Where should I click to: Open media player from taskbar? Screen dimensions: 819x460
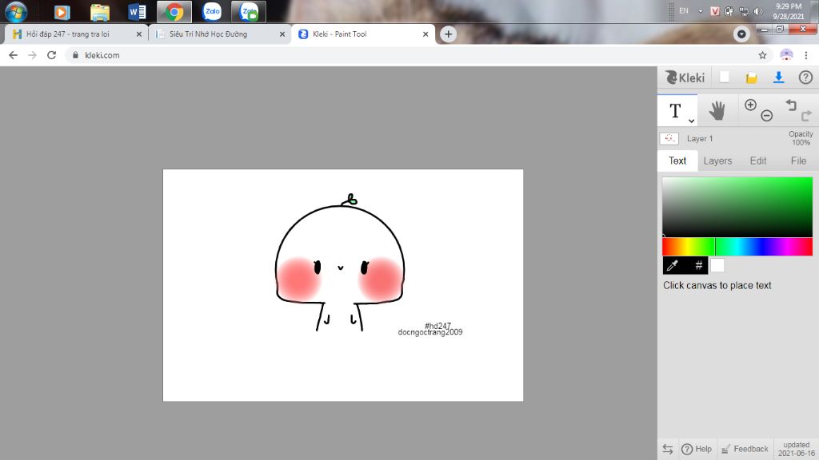(x=62, y=11)
